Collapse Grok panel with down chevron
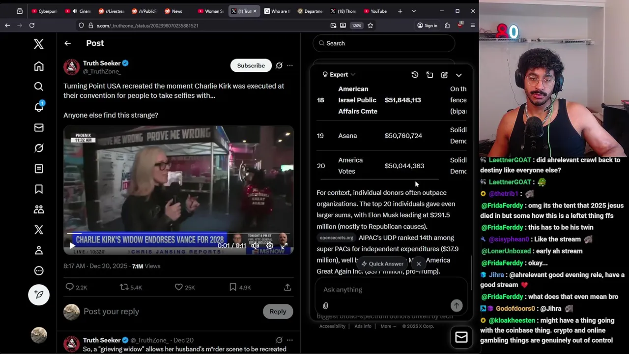This screenshot has height=354, width=629. click(459, 75)
